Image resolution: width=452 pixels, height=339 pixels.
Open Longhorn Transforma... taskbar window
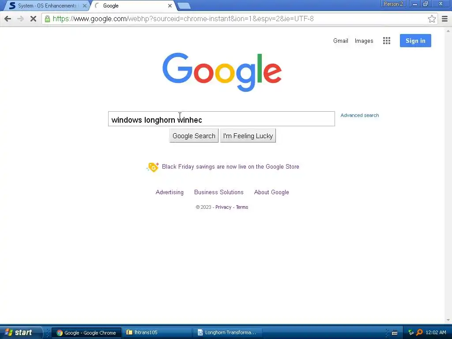click(x=227, y=333)
